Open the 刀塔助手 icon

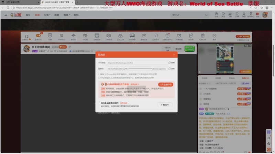(109, 37)
